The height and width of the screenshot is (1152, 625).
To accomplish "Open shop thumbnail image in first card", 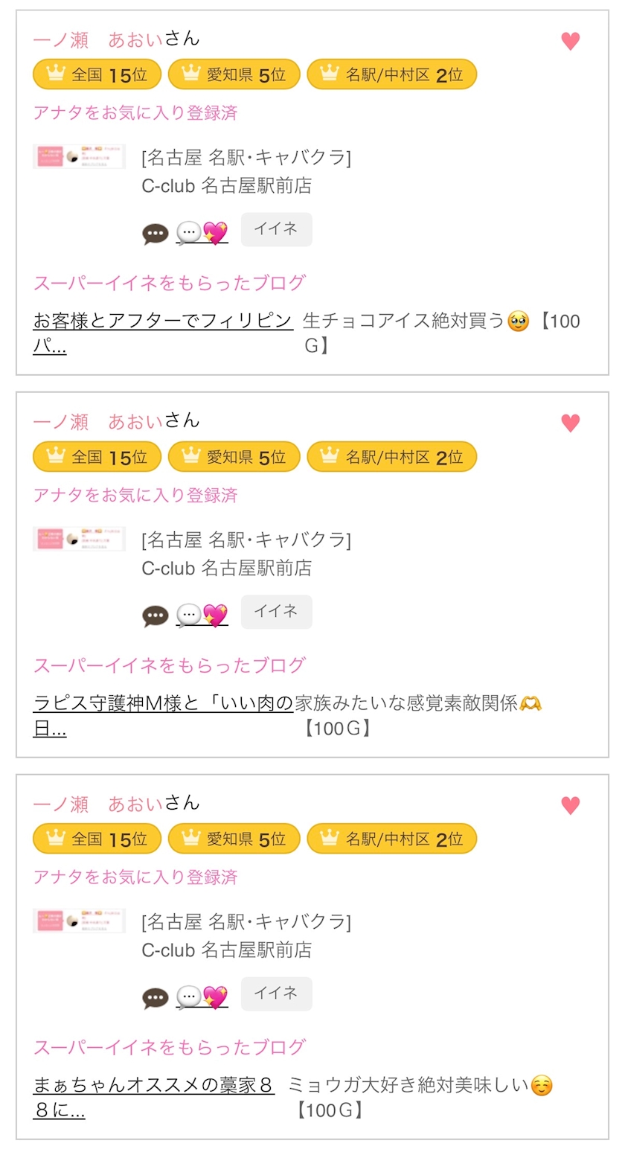I will [x=79, y=157].
